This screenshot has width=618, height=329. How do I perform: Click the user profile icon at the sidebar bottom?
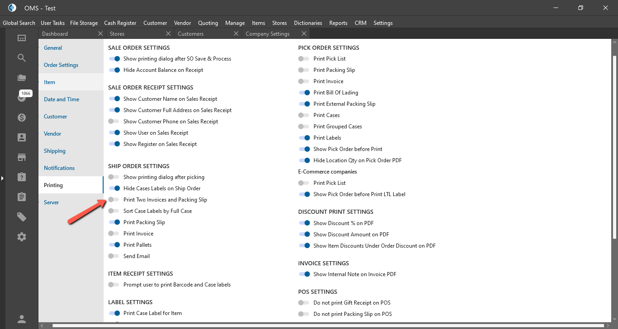22,319
